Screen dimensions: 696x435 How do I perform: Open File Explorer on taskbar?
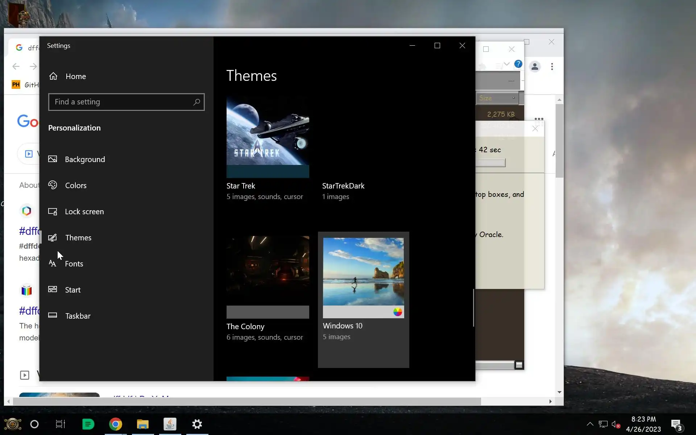tap(143, 424)
